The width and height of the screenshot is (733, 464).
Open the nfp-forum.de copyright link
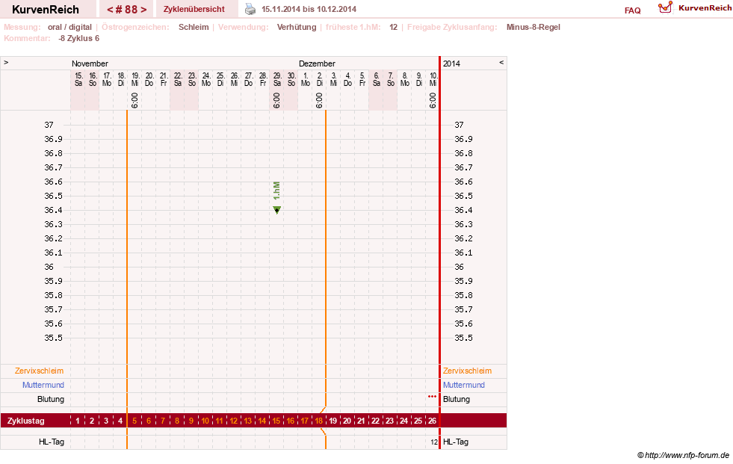click(x=683, y=455)
